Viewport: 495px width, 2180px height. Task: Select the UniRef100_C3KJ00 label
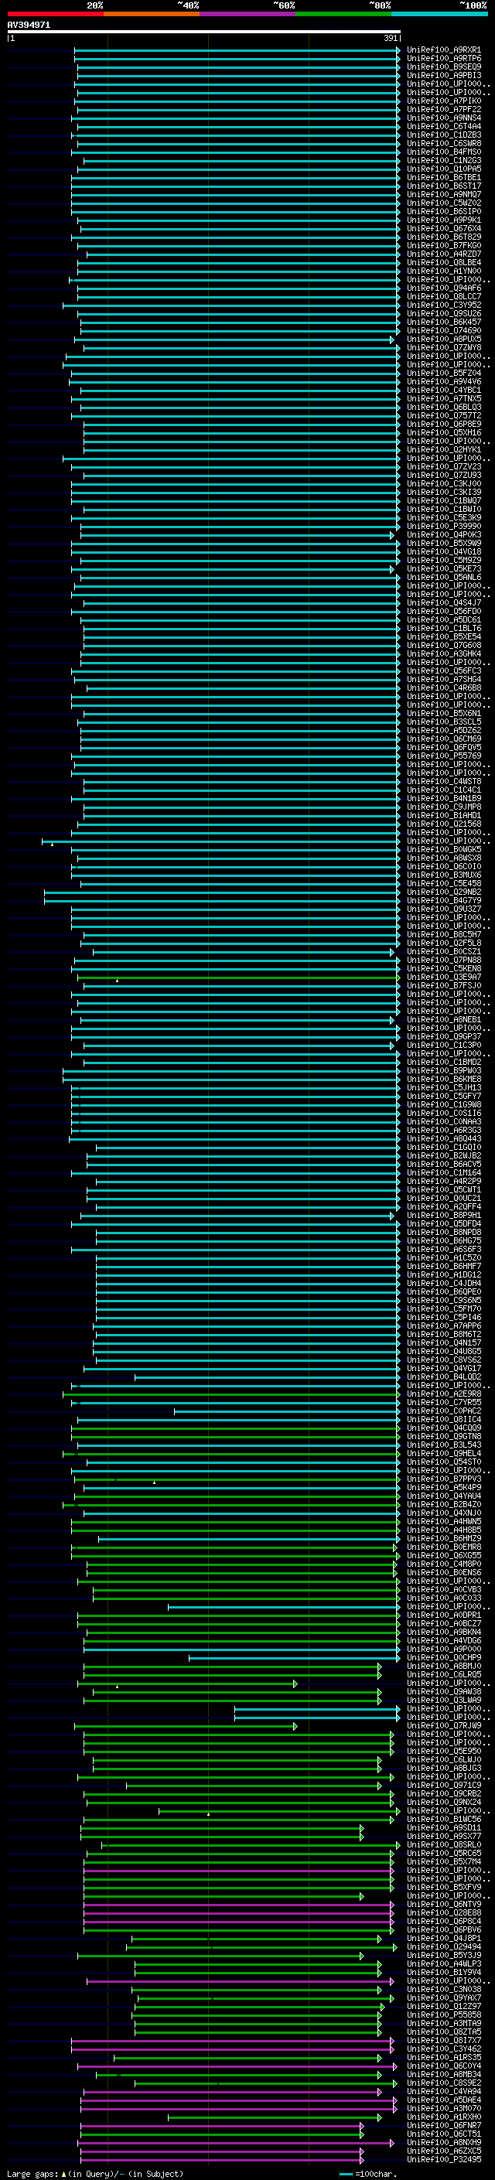444,484
